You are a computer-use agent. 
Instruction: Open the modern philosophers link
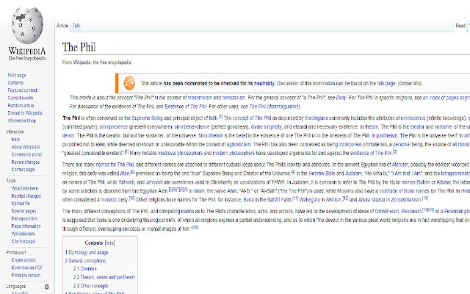coord(234,153)
